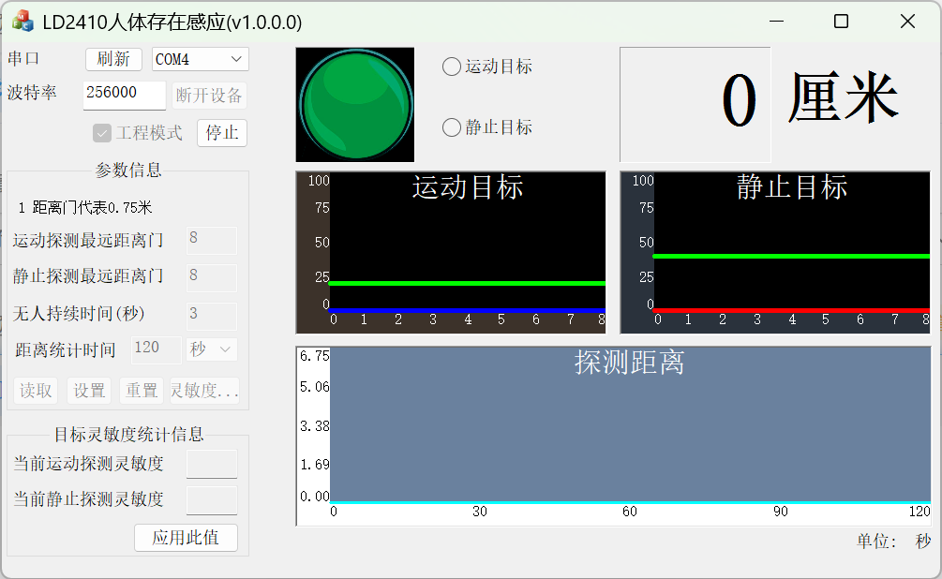Open the COM4 serial port dropdown

coord(200,59)
